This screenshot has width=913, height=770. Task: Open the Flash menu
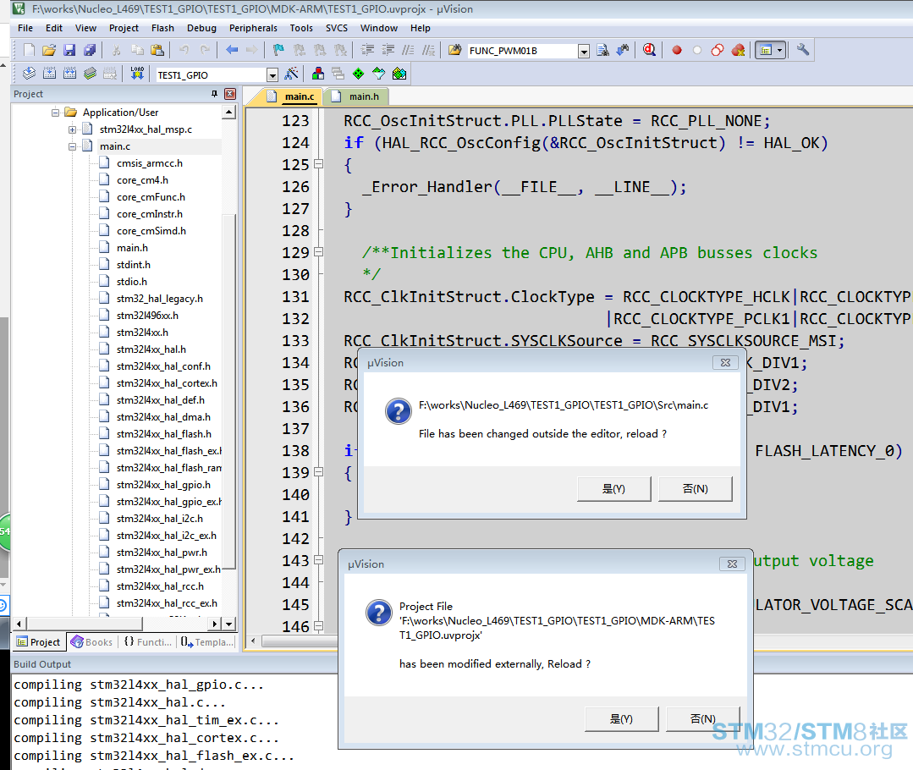(x=162, y=28)
